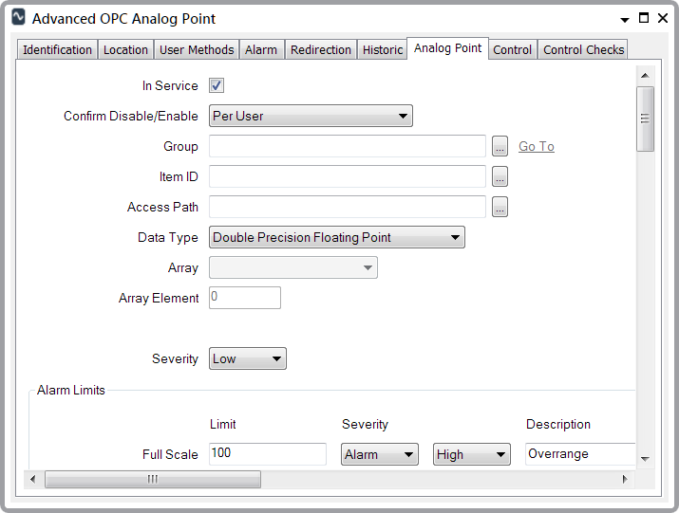Click the Go To link
The height and width of the screenshot is (513, 679).
[537, 146]
